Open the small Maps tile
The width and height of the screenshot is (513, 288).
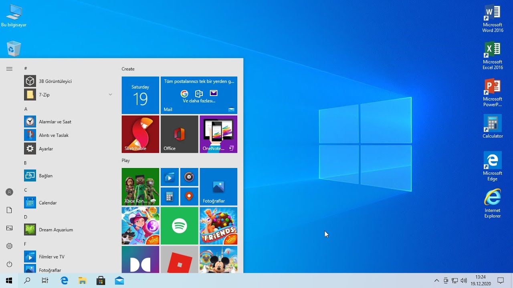pos(189,196)
